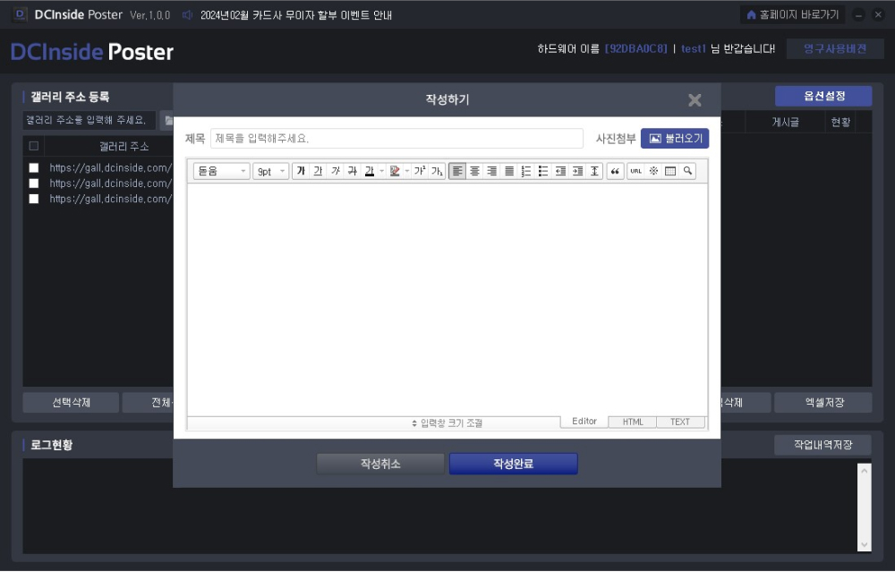Align text left
This screenshot has height=572, width=895.
point(457,171)
